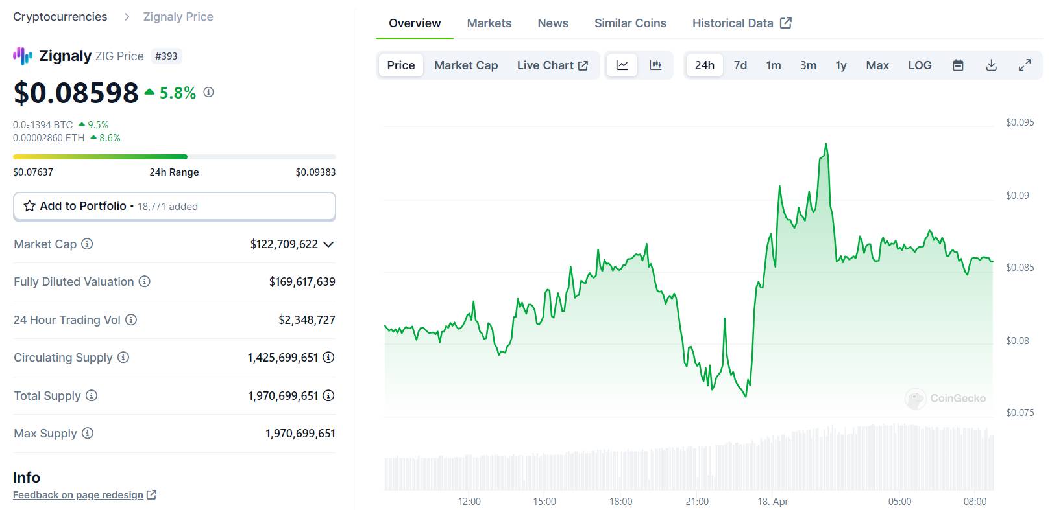
Task: Click info icon after Total Supply value
Action: (x=329, y=395)
